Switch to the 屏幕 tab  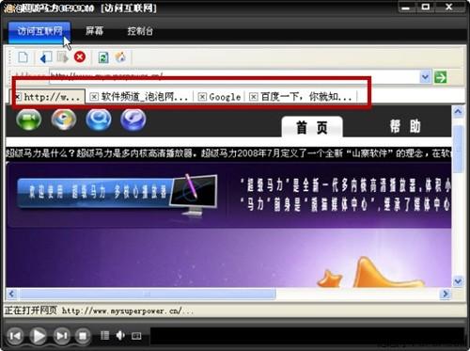[94, 31]
